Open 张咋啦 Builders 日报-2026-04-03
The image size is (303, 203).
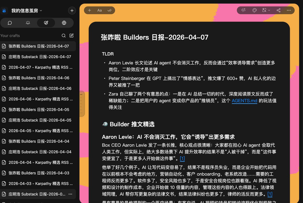click(38, 173)
